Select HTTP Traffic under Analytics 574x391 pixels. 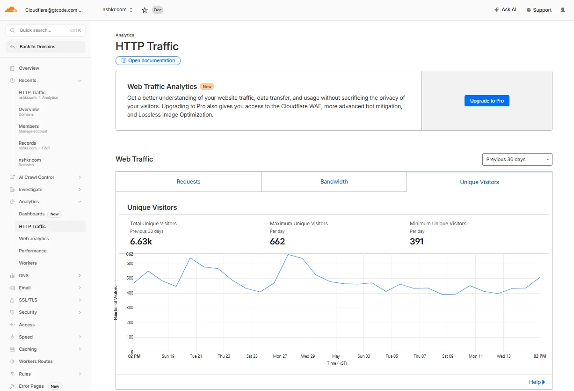[x=51, y=227]
